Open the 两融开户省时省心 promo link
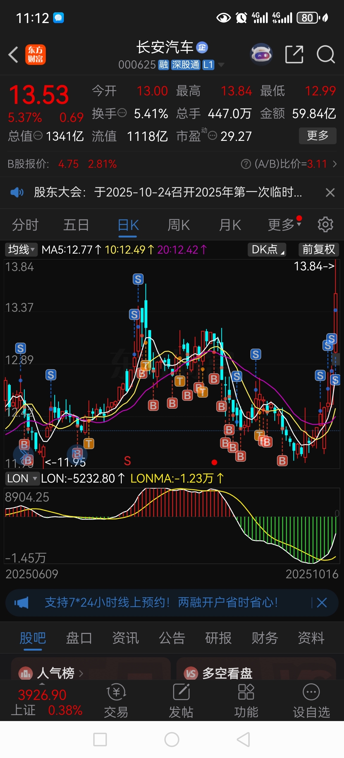Viewport: 344px width, 758px height. [x=161, y=603]
